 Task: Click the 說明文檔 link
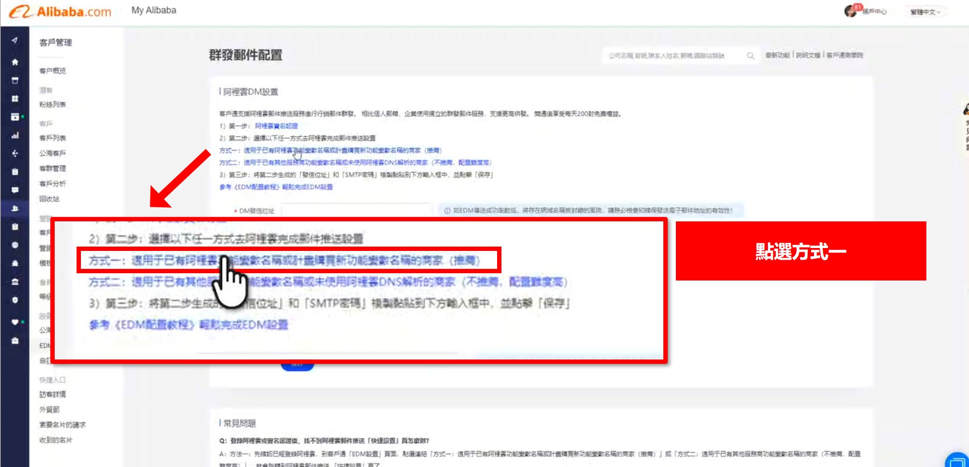(x=808, y=55)
